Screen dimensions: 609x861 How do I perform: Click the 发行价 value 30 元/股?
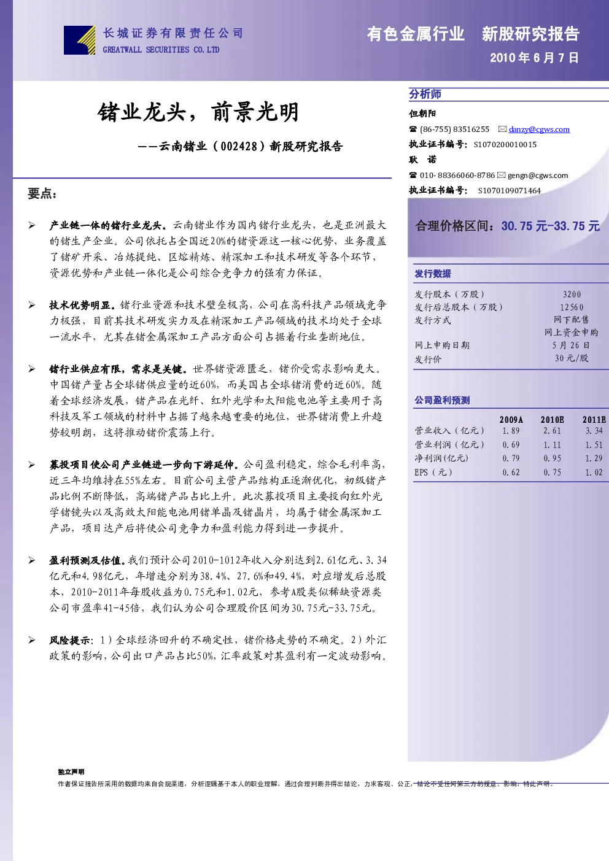(x=572, y=358)
